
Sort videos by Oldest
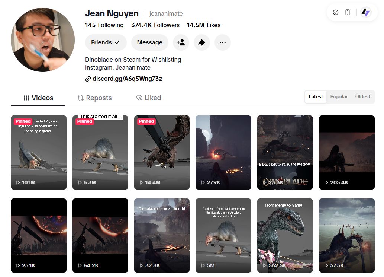362,97
